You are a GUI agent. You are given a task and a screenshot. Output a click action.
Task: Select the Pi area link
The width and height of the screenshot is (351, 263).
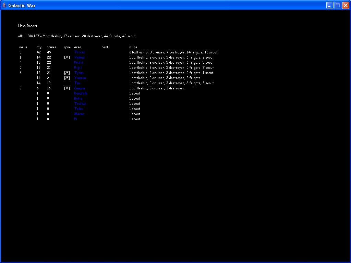(x=76, y=119)
